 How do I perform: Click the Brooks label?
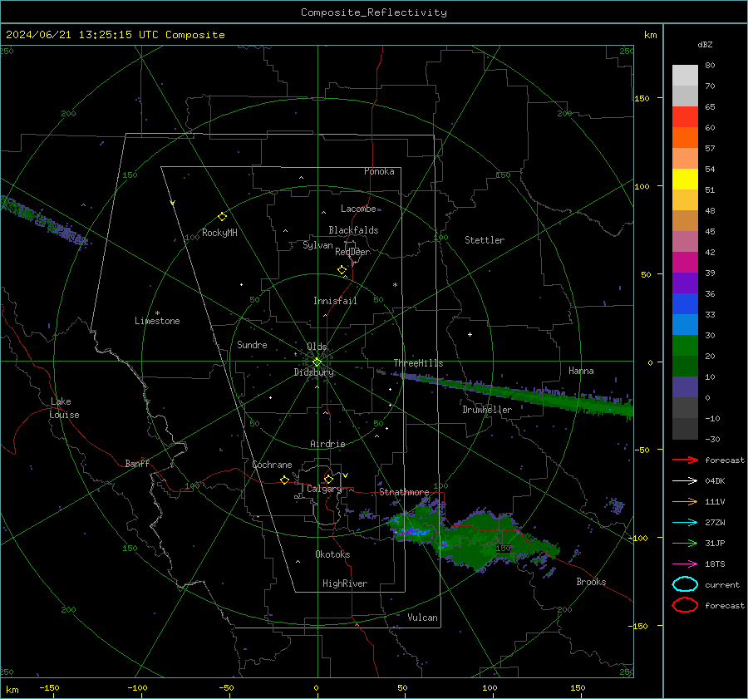click(x=591, y=582)
